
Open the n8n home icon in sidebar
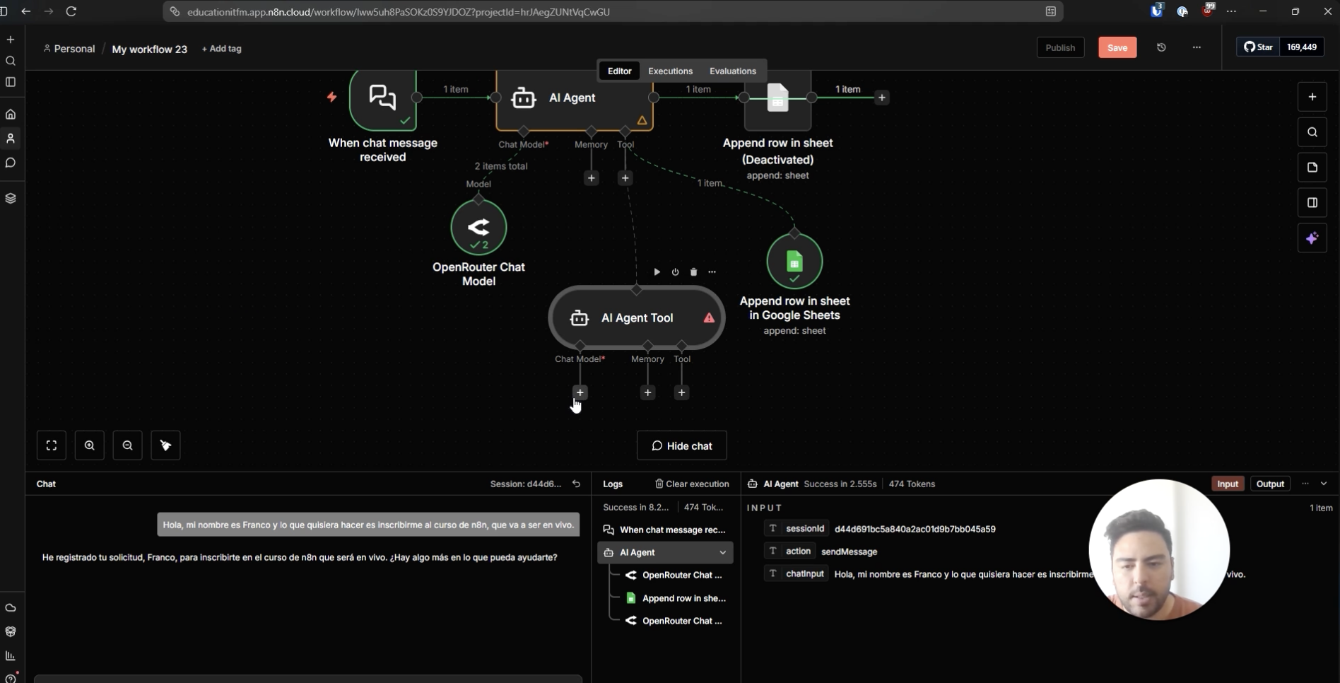coord(11,114)
